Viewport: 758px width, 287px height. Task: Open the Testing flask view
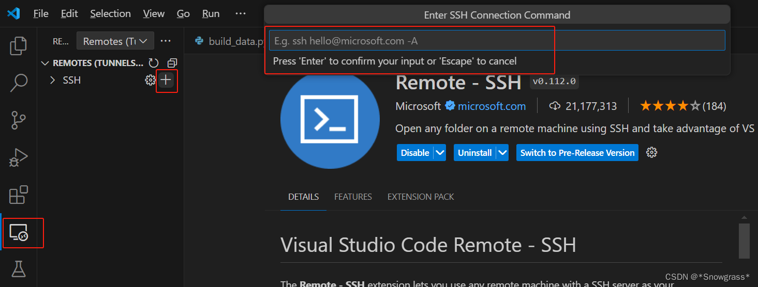click(19, 268)
